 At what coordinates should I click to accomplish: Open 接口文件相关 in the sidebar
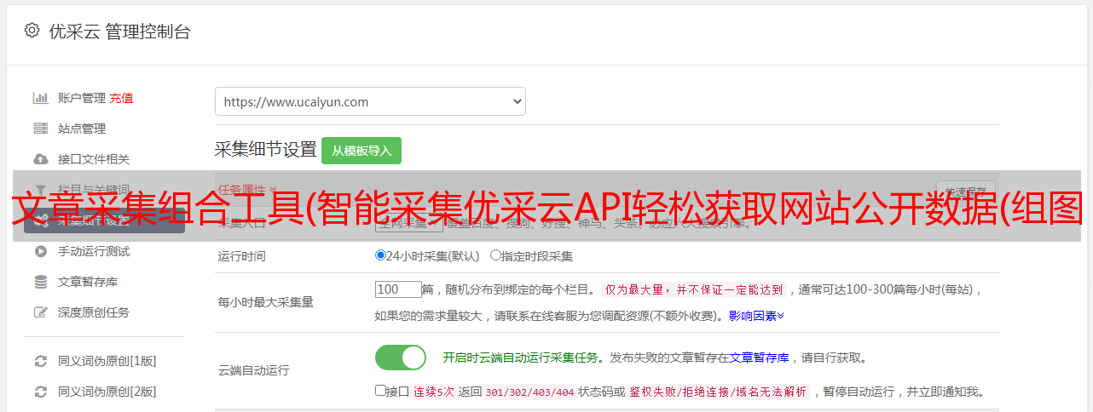click(94, 159)
